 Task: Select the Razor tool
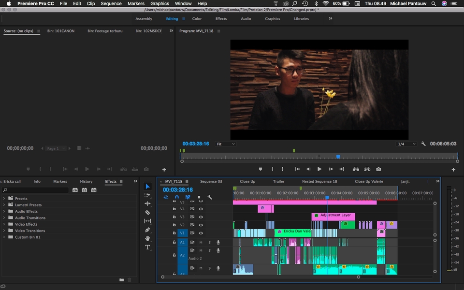pos(148,212)
